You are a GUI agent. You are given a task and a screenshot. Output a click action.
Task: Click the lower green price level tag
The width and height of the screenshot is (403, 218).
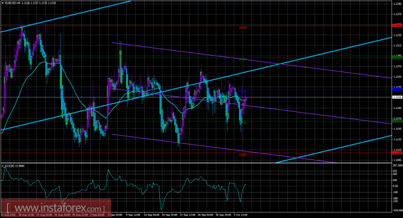pos(398,121)
